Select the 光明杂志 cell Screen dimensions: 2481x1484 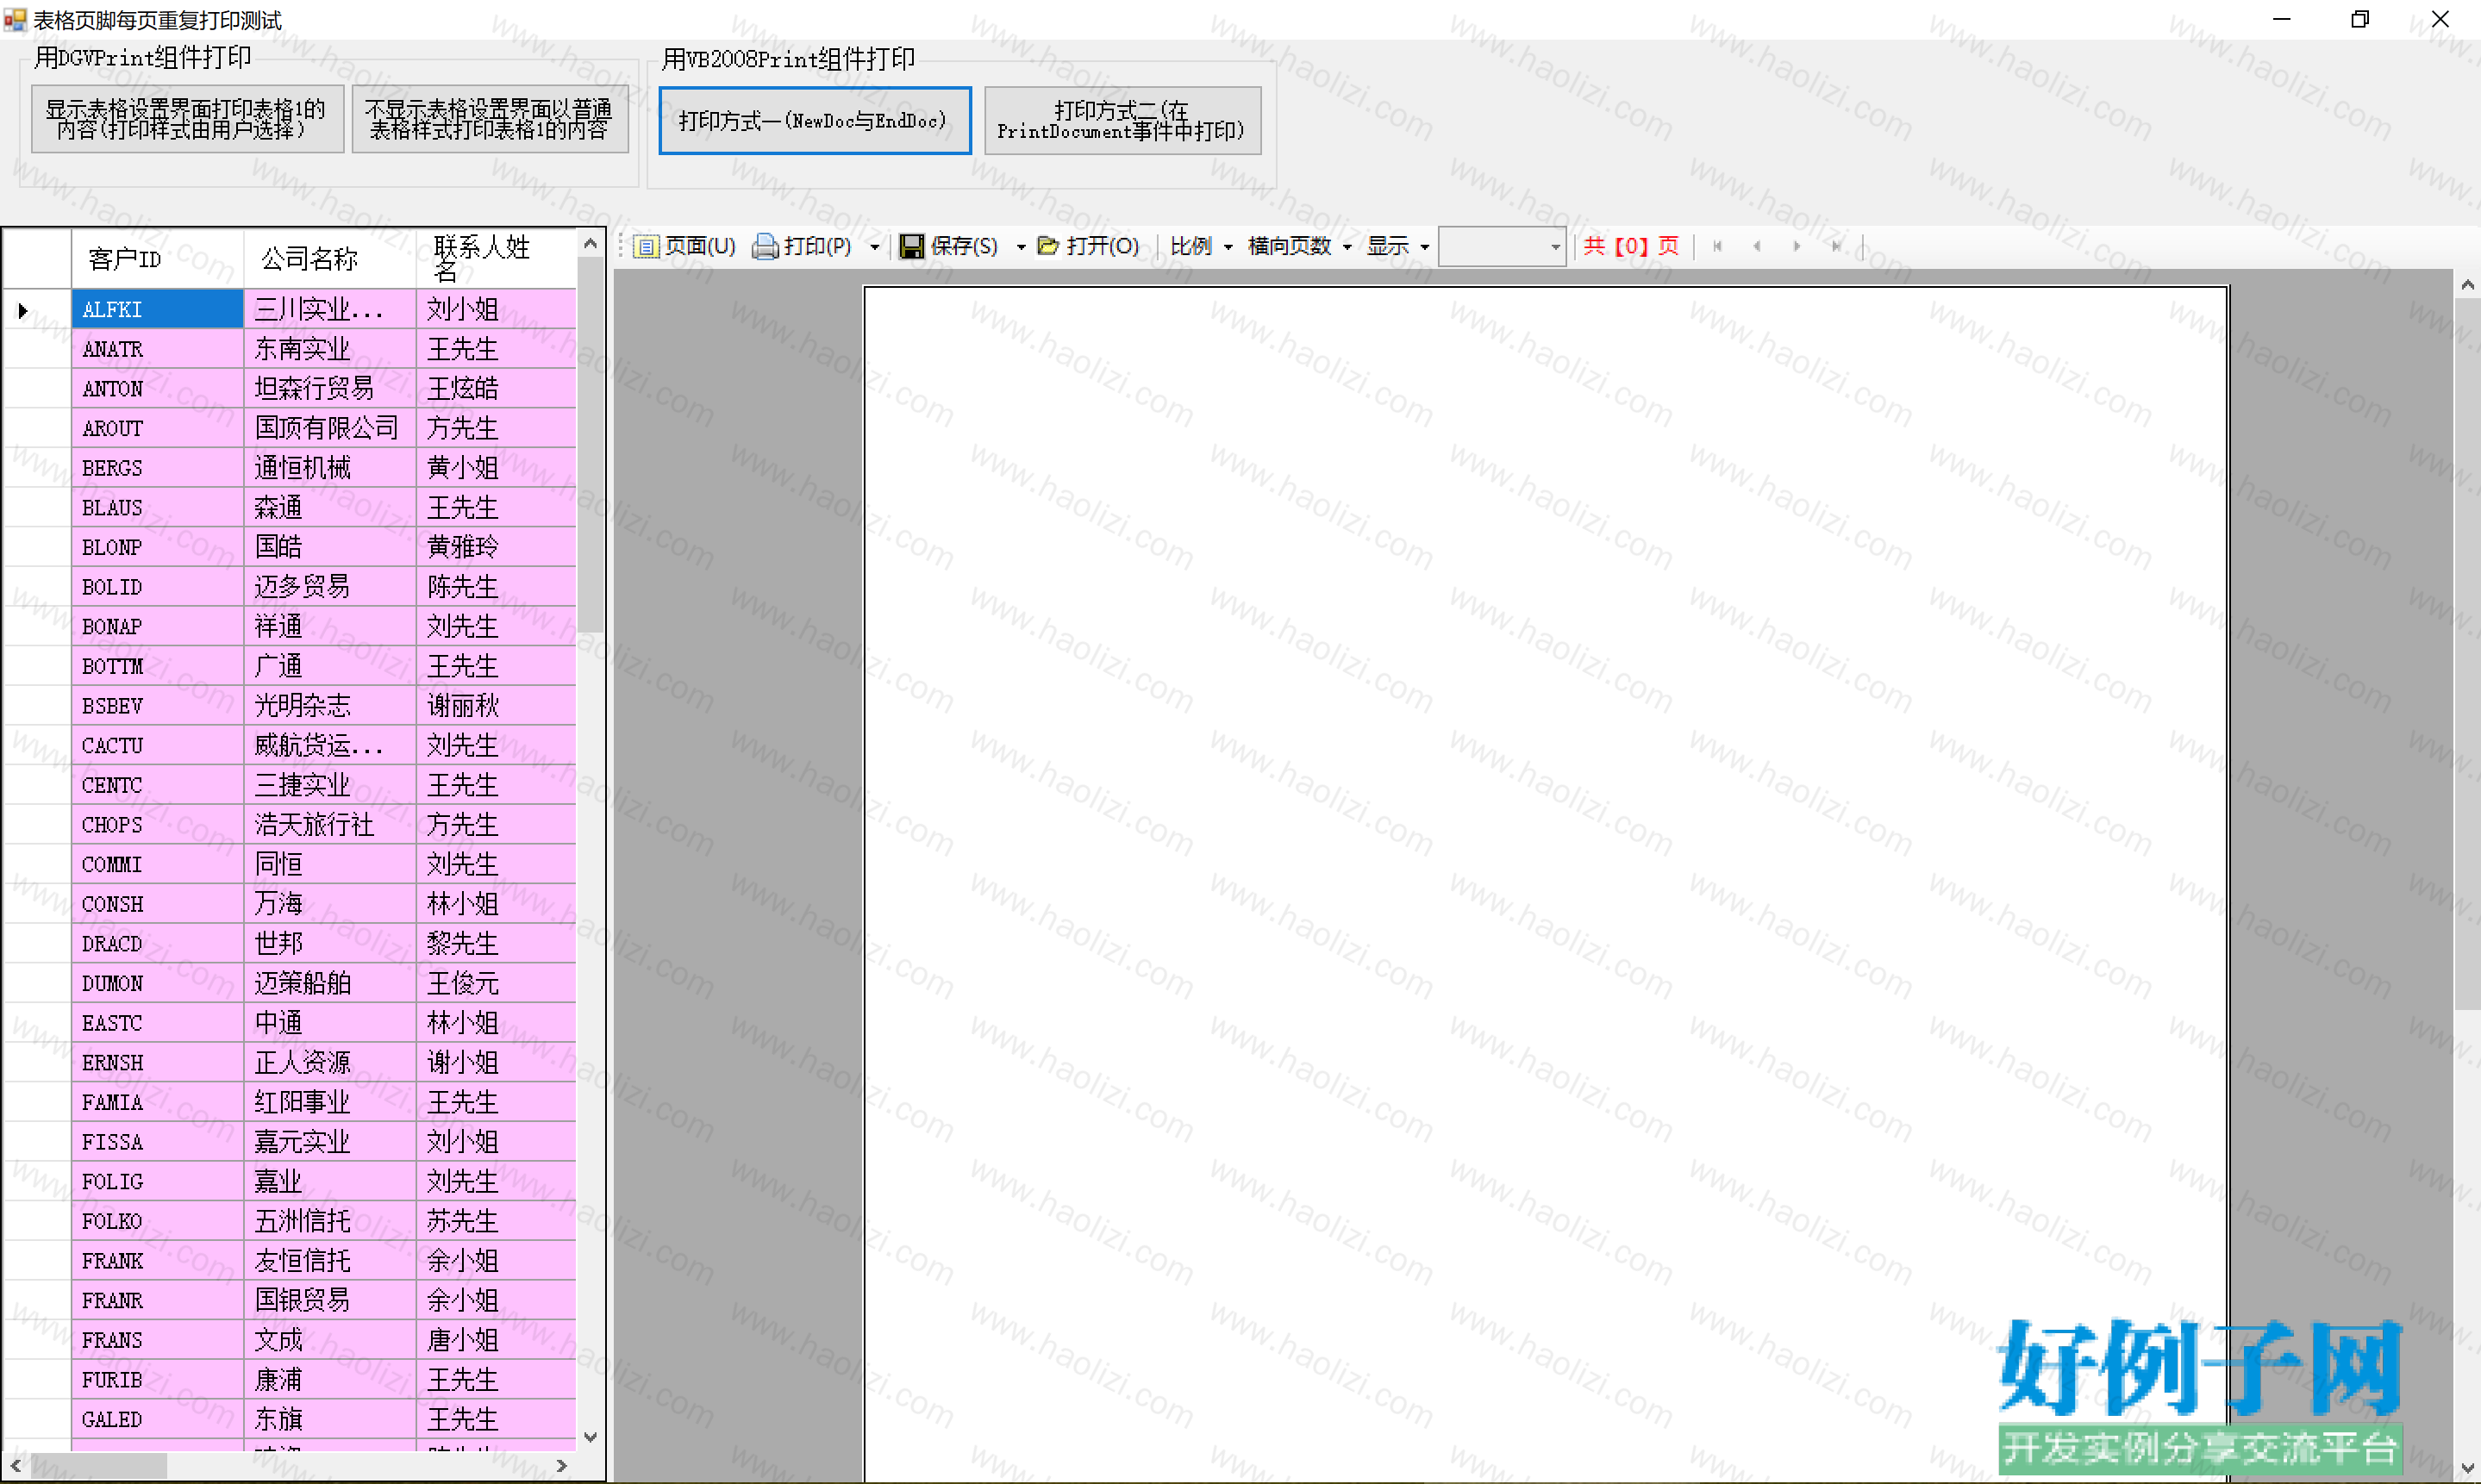pos(330,706)
